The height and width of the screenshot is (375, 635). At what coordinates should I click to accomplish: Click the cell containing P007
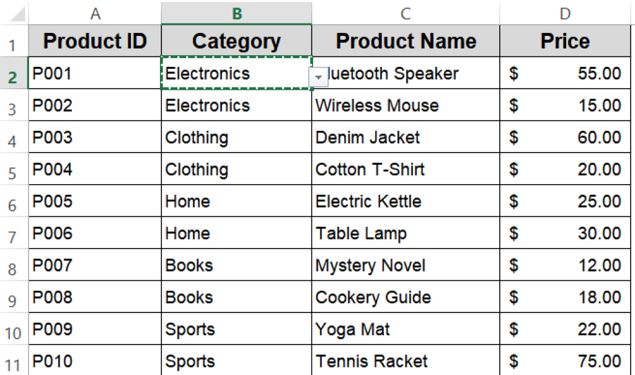tap(95, 265)
